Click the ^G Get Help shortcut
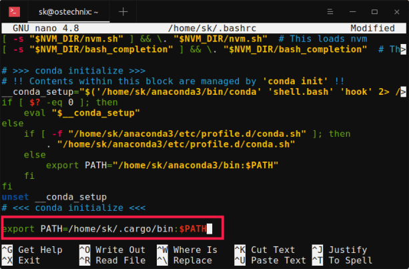The width and height of the screenshot is (409, 269). [x=32, y=250]
